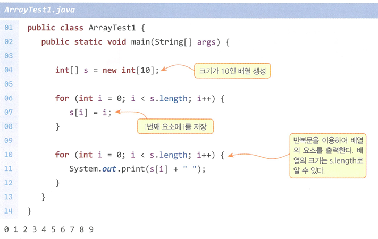Image resolution: width=378 pixels, height=239 pixels.
Task: Click the orange arrow pointing to int[10]
Action: click(x=178, y=67)
